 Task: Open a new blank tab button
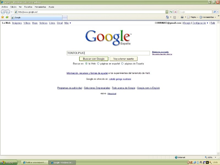click(65, 18)
